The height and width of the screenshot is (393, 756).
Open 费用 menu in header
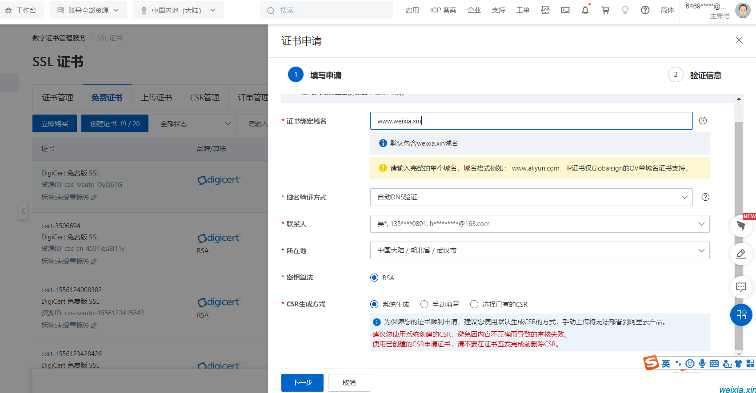412,10
